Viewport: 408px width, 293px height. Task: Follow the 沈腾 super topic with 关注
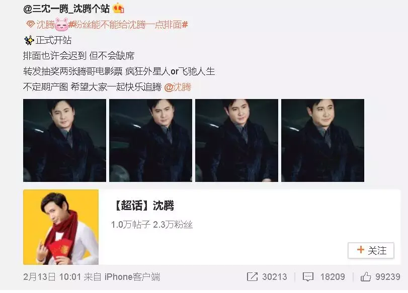371,250
